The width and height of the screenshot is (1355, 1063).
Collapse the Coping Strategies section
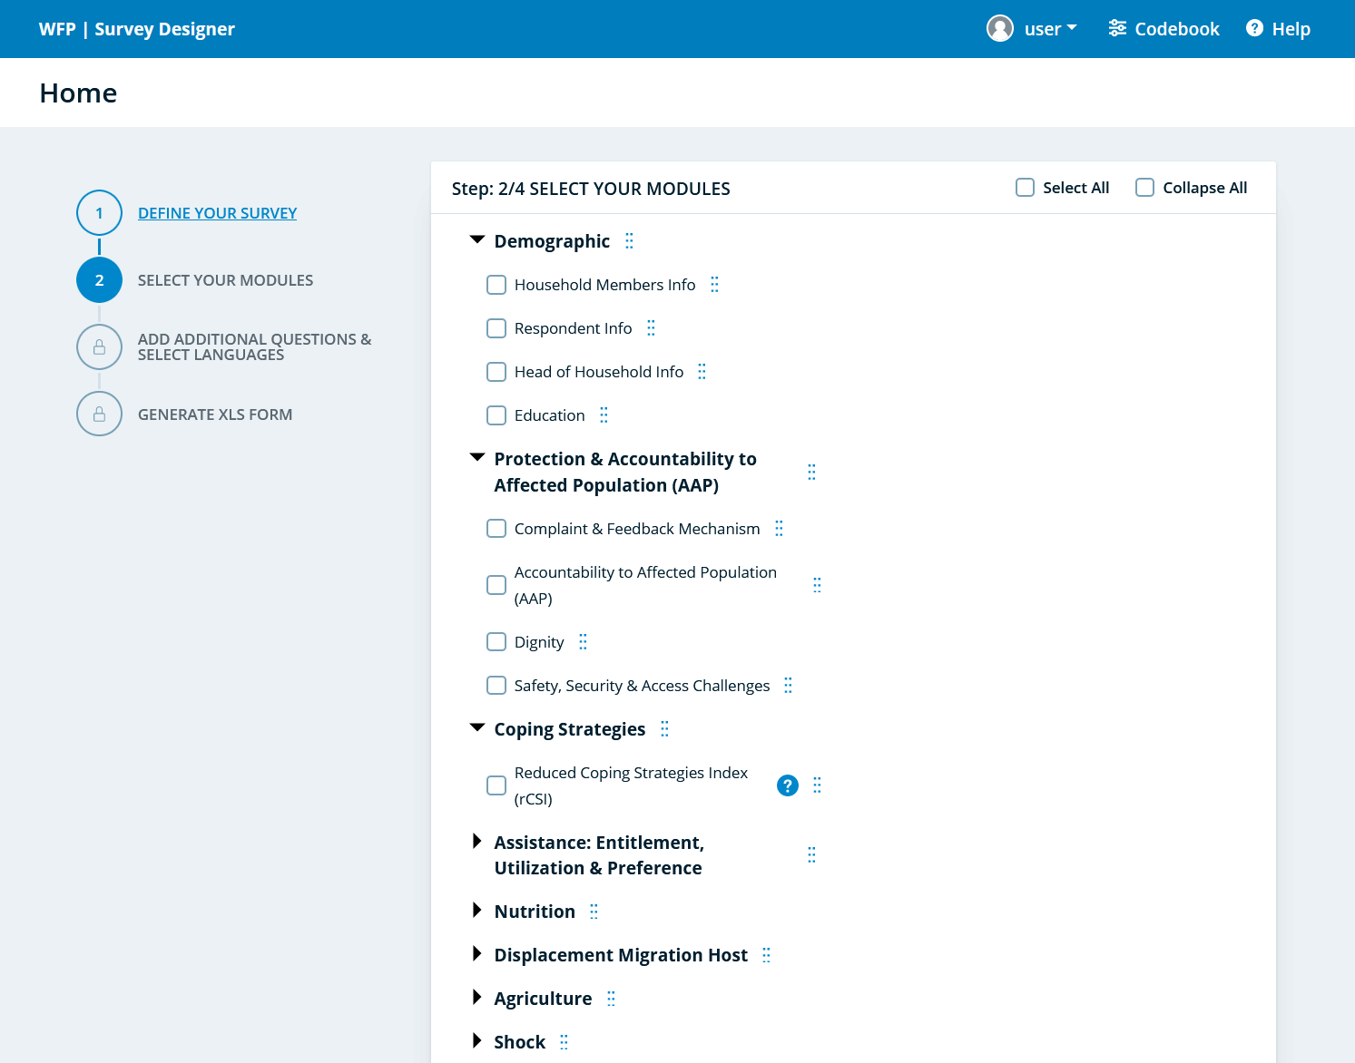(477, 728)
